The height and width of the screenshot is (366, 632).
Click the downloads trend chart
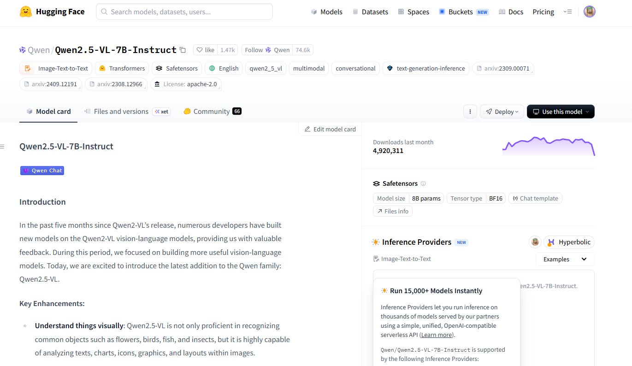point(548,146)
